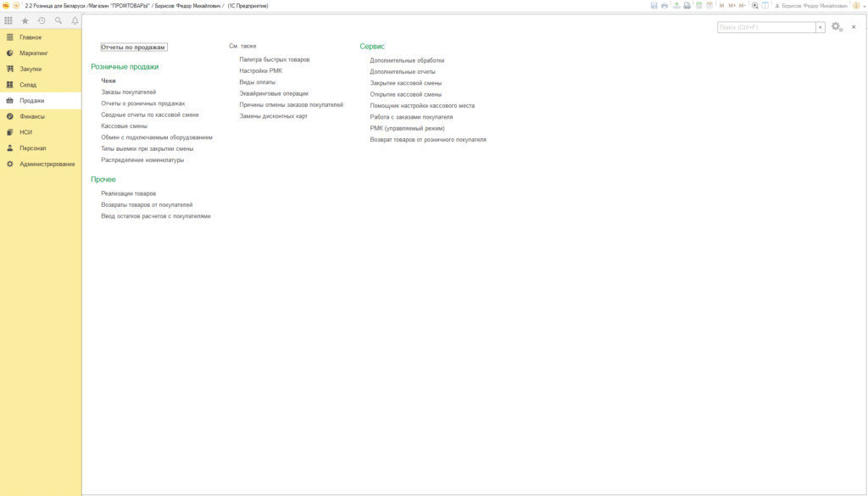Close the section menu panel
This screenshot has width=868, height=496.
[854, 26]
